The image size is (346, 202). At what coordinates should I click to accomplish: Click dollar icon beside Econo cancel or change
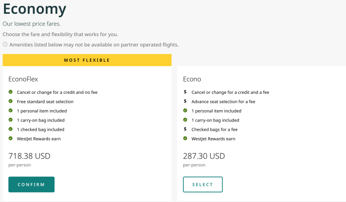[x=185, y=92]
